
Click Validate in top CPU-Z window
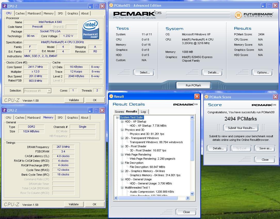pyautogui.click(x=74, y=100)
